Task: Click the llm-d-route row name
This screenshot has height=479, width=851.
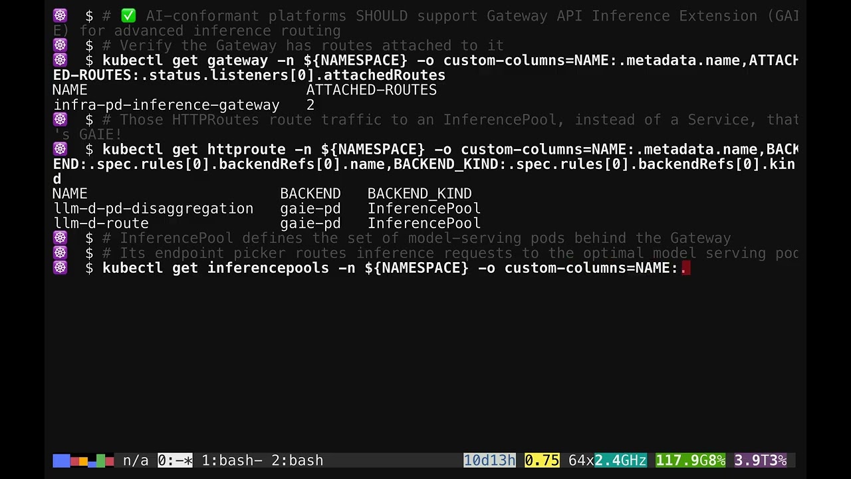Action: (101, 224)
